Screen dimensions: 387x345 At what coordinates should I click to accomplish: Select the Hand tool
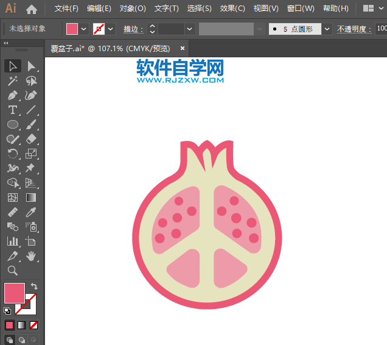[x=31, y=256]
